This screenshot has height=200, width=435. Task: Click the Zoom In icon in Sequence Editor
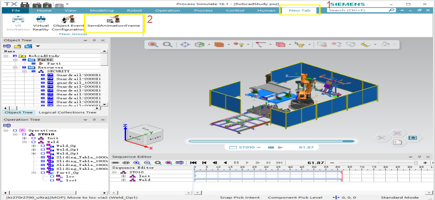(136, 162)
